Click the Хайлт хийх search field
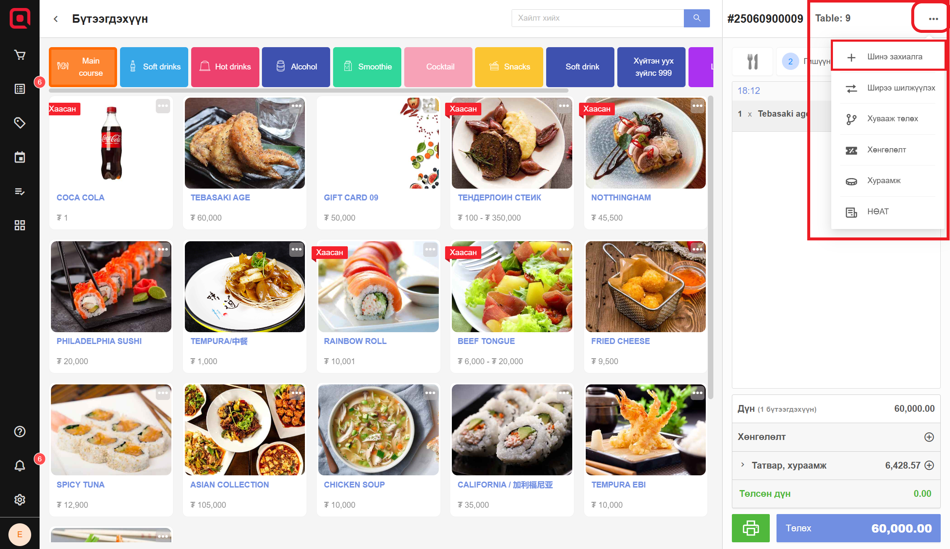 (x=598, y=18)
